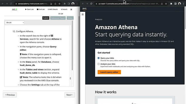The width and height of the screenshot is (186, 104).
Task: Click the us-east-1.console.aws.amazon.com address bar
Action: pos(129,4)
